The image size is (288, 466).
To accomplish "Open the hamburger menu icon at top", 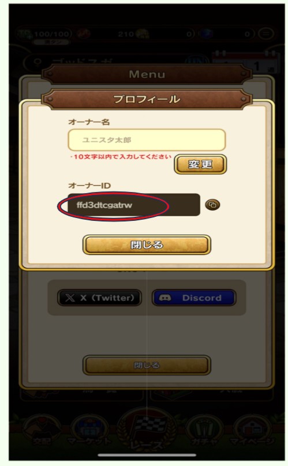I will 265,34.
